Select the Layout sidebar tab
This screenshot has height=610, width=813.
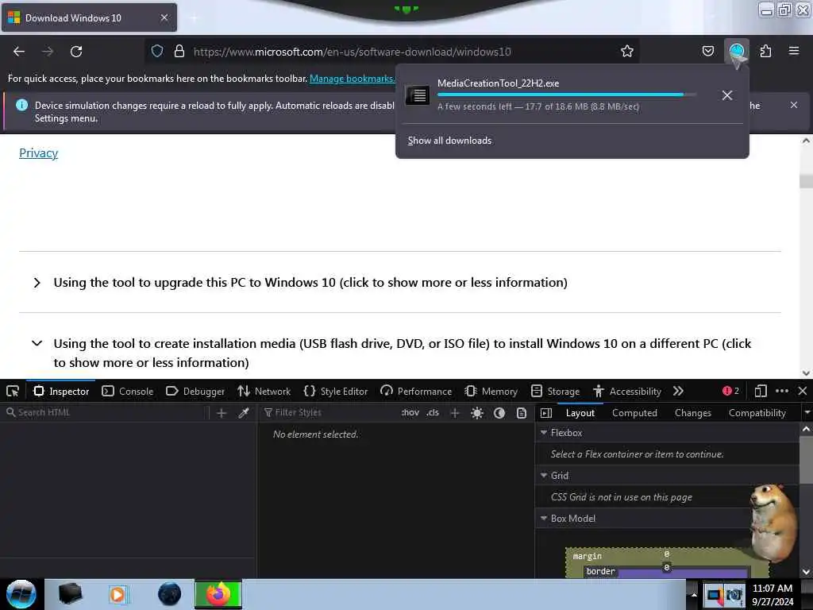(x=580, y=413)
